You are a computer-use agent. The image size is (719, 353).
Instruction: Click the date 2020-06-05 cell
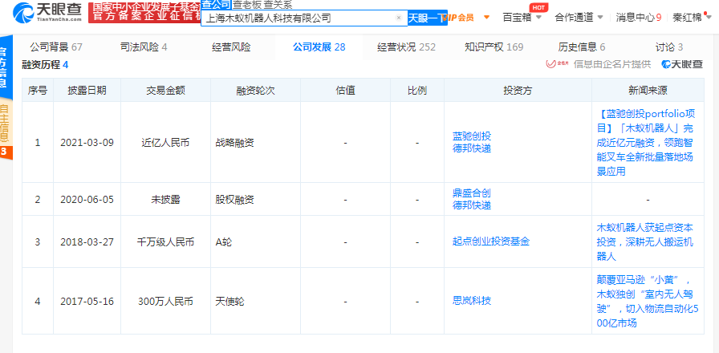(x=87, y=200)
